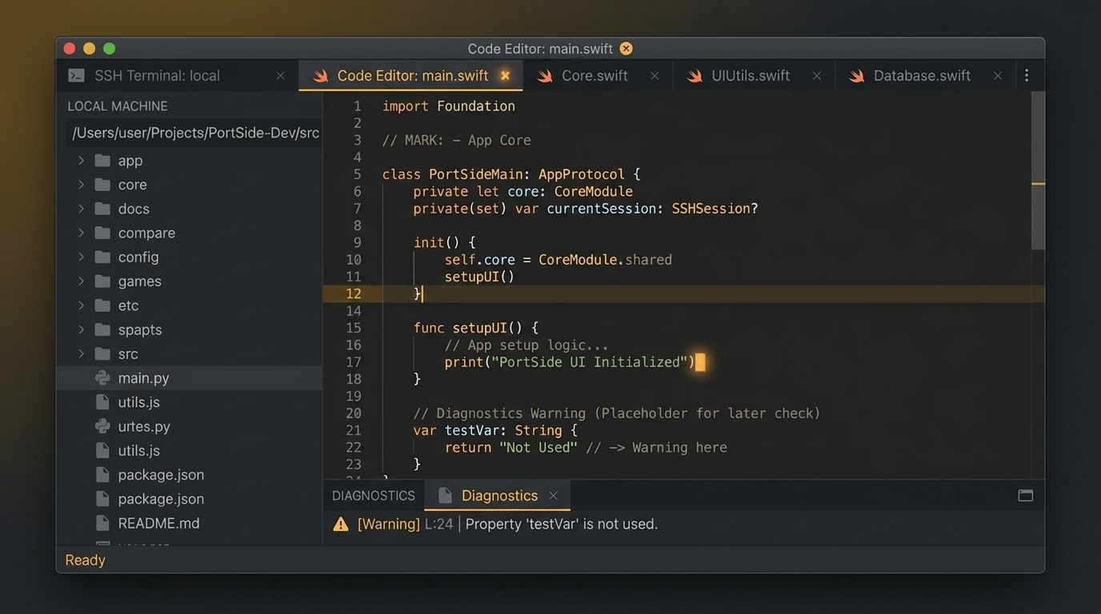Image resolution: width=1101 pixels, height=614 pixels.
Task: Expand the config folder
Action: [x=81, y=257]
